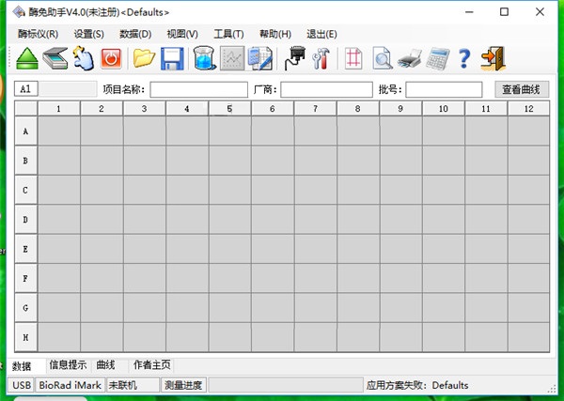Select column header 12 in plate grid
The height and width of the screenshot is (401, 564).
click(527, 109)
